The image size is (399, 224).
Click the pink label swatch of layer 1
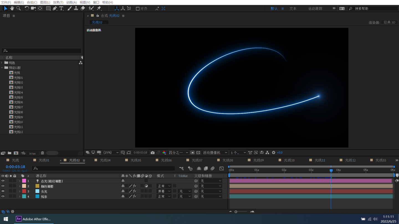[x=24, y=181]
